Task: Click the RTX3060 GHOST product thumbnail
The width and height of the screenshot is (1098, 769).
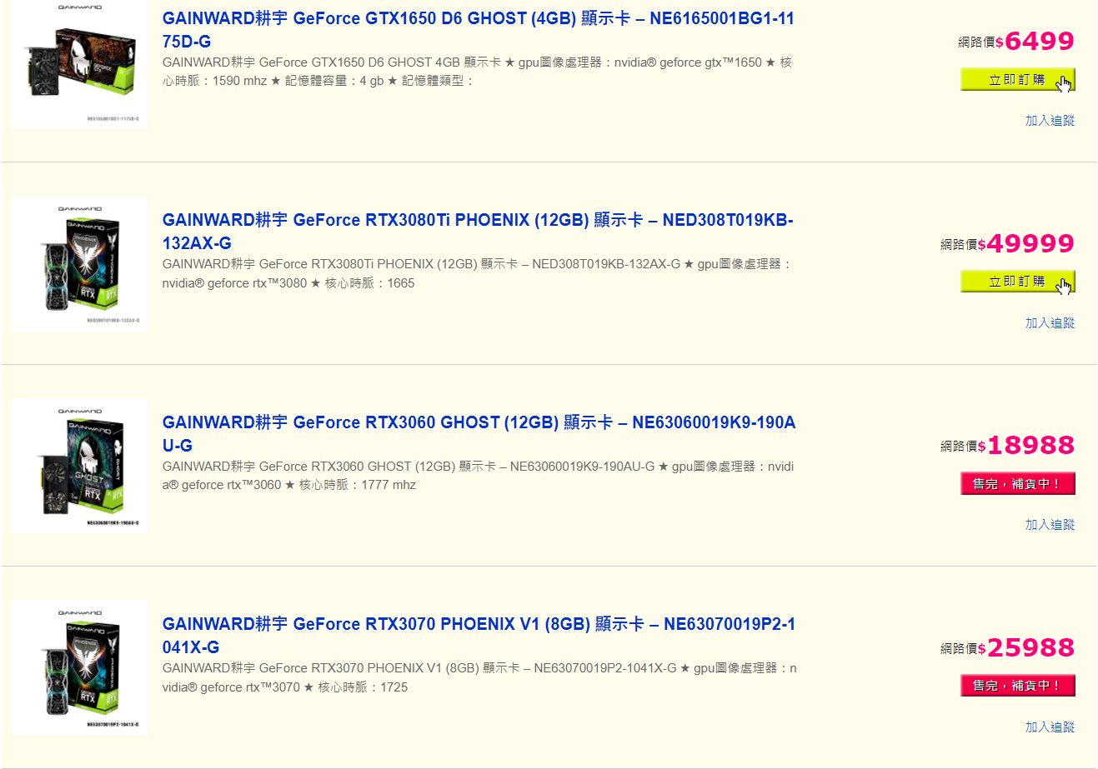Action: 80,466
